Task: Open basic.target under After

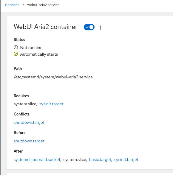Action: [100, 160]
